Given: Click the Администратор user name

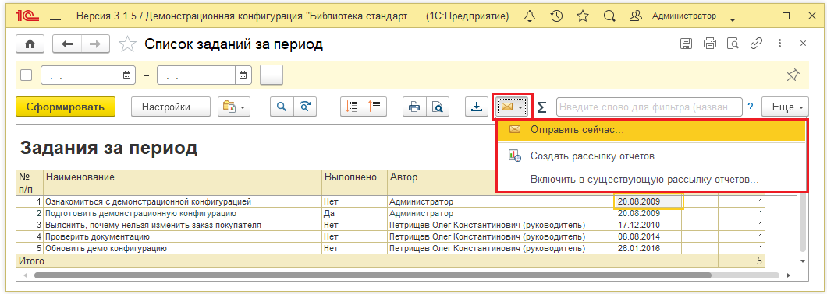Looking at the screenshot, I should tap(684, 16).
